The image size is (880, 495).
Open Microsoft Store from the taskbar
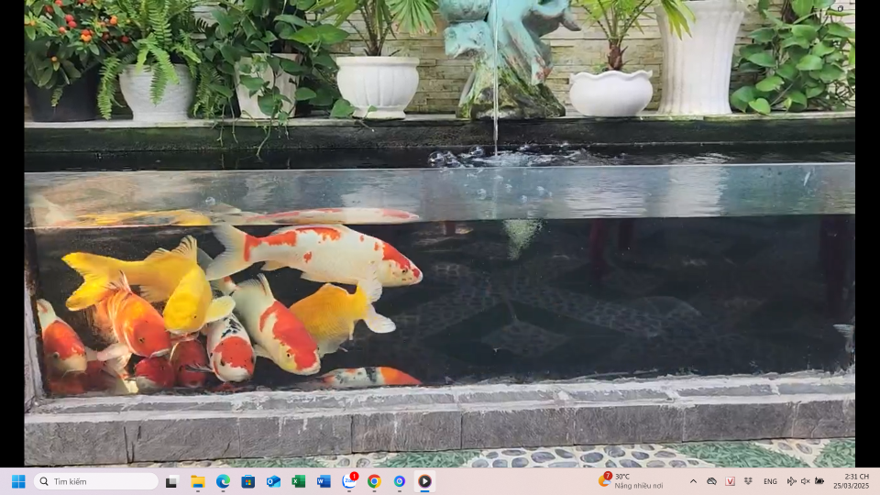point(248,481)
